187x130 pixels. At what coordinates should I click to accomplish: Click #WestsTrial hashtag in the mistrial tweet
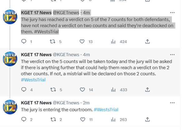[33, 80]
